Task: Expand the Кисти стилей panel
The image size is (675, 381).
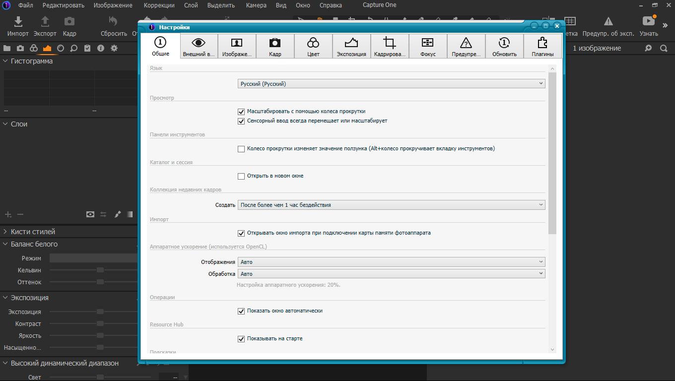Action: point(5,232)
